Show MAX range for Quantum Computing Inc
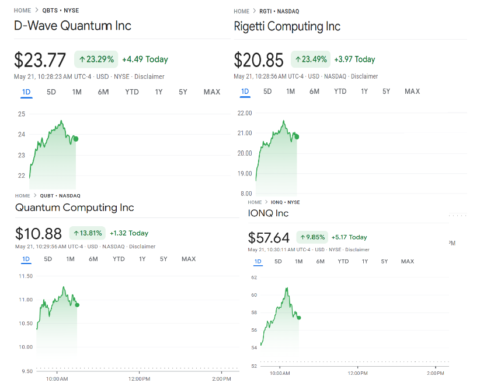This screenshot has width=487, height=390. tap(189, 259)
